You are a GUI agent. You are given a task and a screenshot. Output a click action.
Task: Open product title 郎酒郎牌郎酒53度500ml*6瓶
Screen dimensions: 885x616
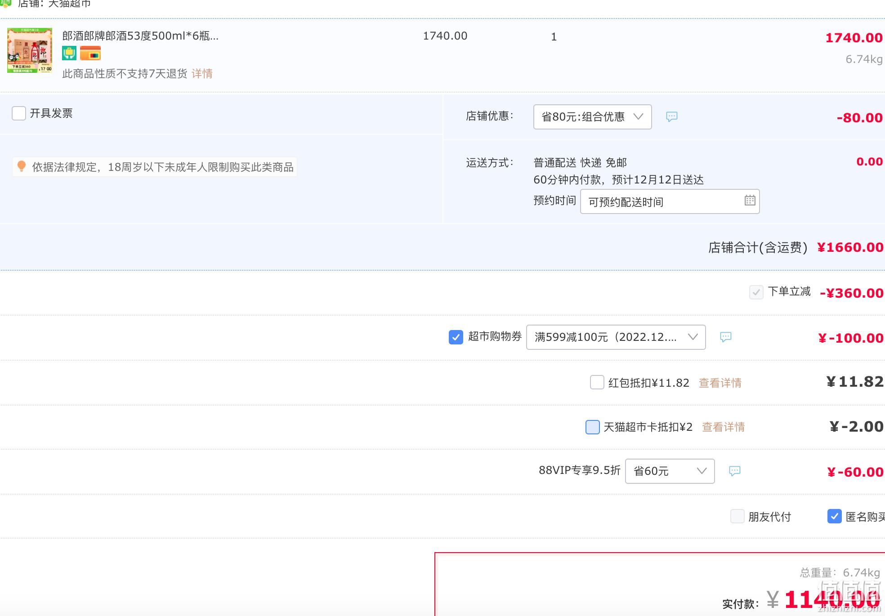[140, 36]
